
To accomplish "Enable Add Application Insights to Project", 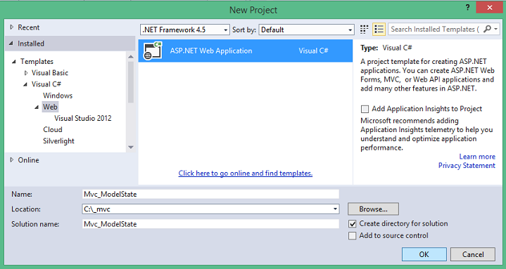I will 365,109.
